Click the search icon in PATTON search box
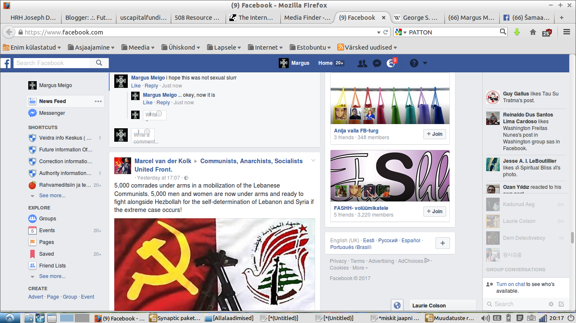This screenshot has width=576, height=323. (503, 32)
